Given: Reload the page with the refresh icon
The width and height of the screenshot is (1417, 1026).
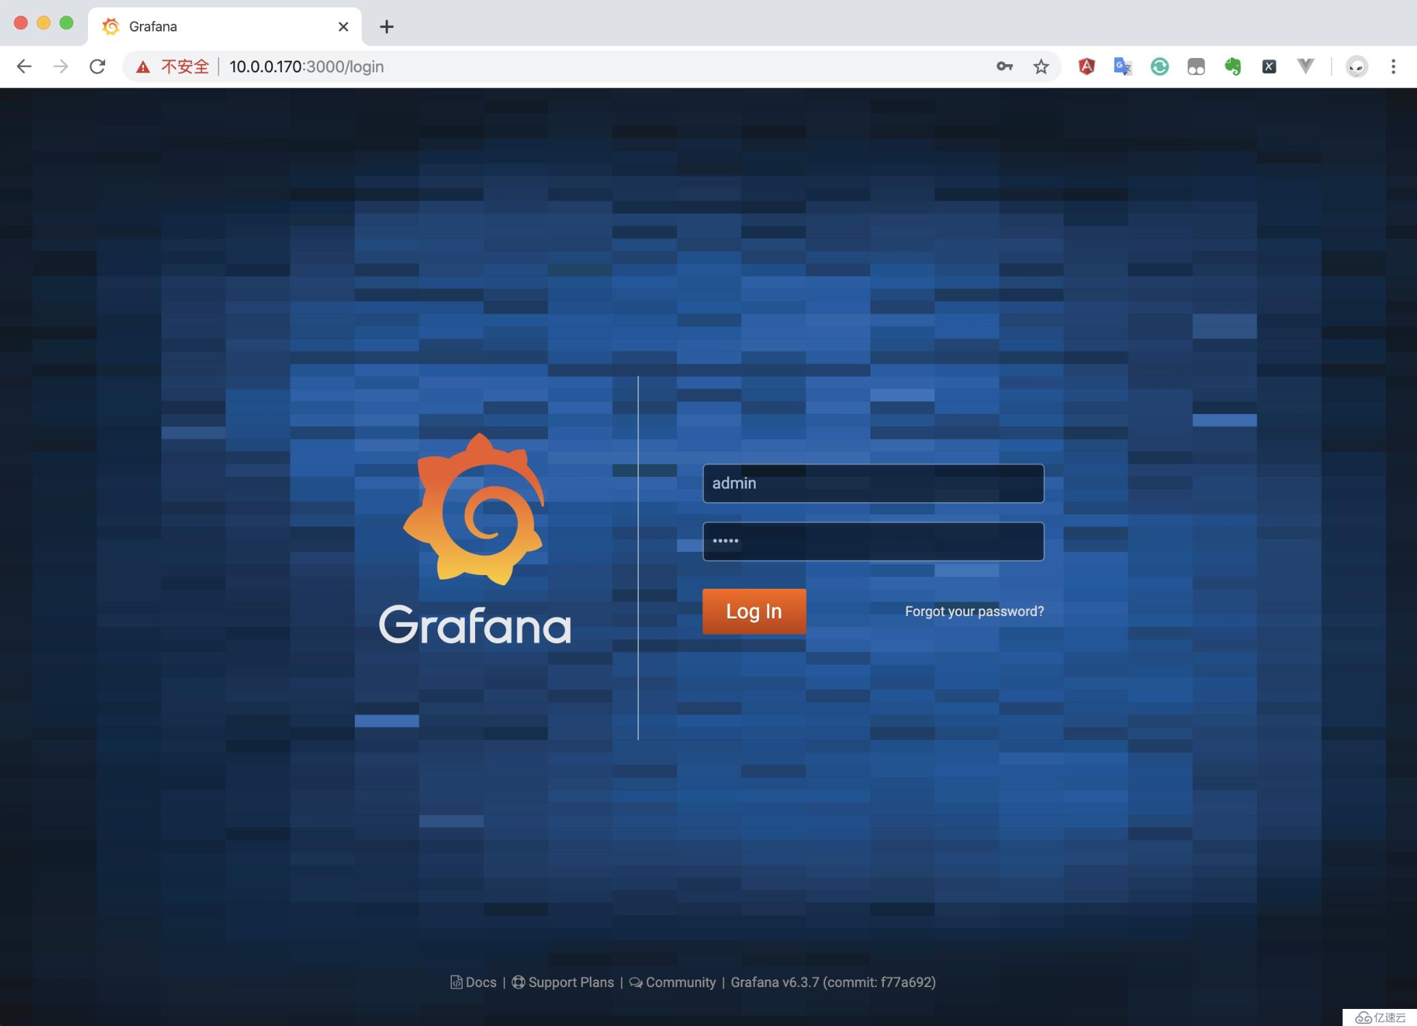Looking at the screenshot, I should point(98,66).
